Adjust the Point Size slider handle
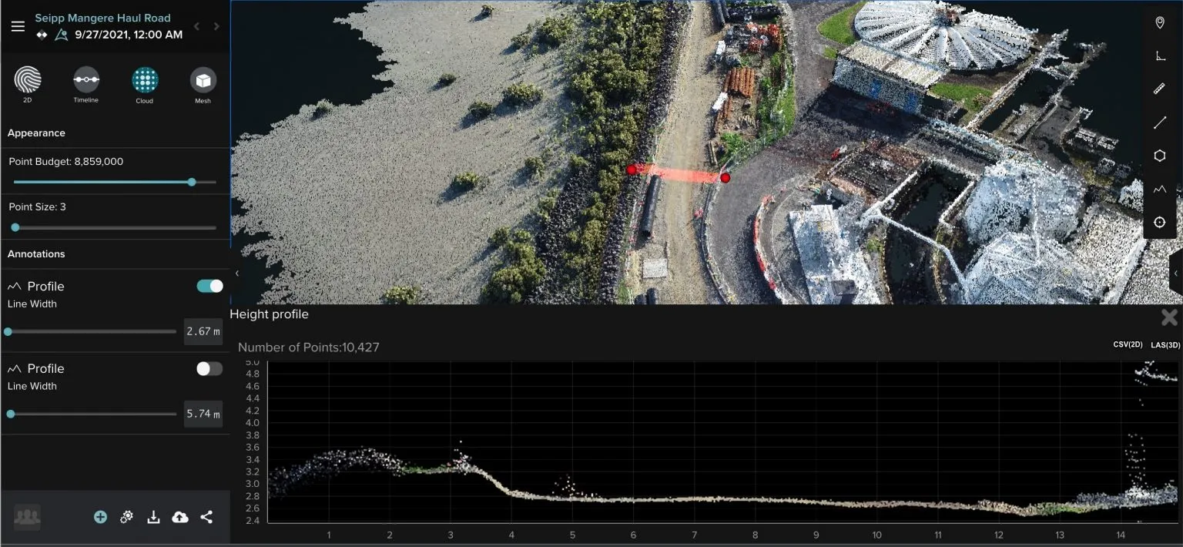The height and width of the screenshot is (547, 1183). (x=15, y=227)
